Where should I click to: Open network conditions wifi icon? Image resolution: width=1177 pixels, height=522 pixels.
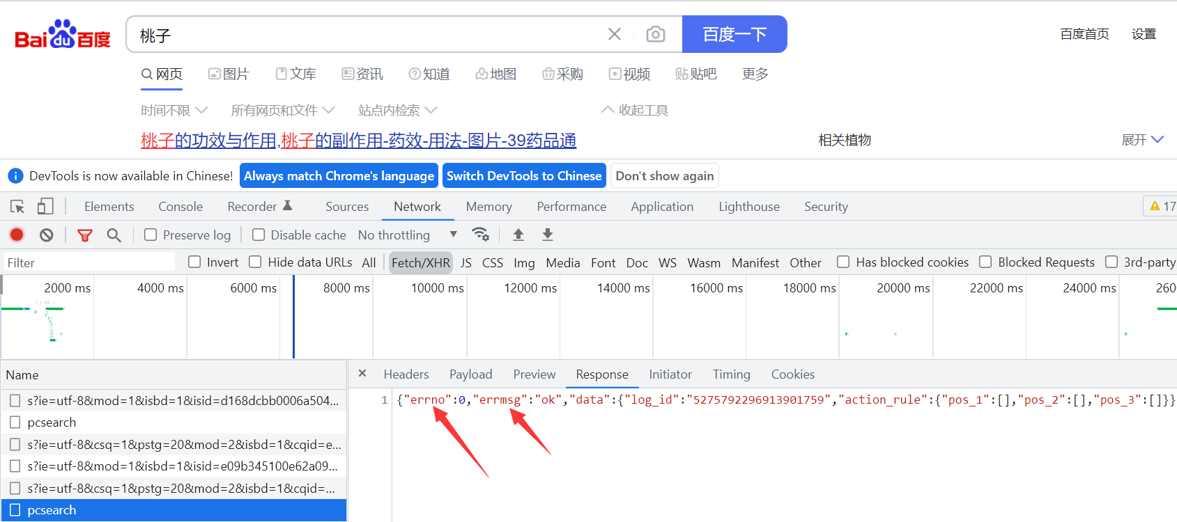pyautogui.click(x=480, y=235)
